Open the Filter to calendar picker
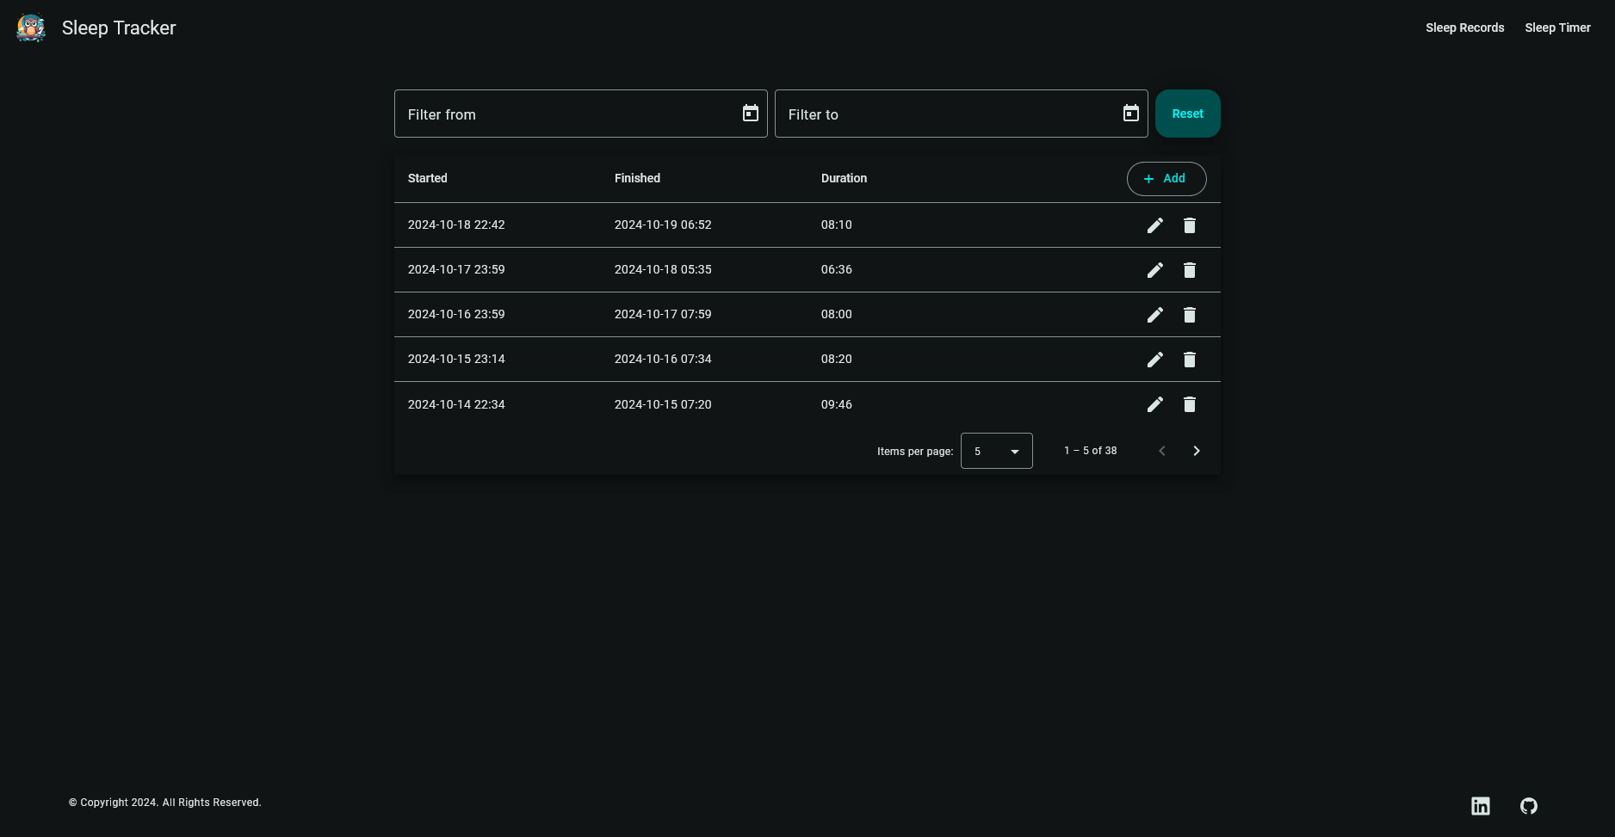Image resolution: width=1615 pixels, height=837 pixels. (1130, 114)
